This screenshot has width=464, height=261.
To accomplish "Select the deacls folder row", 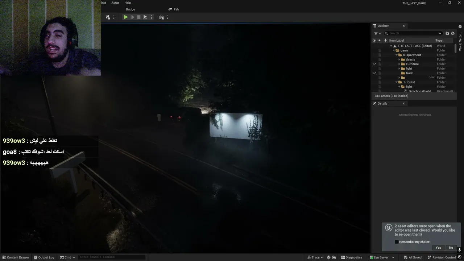I will pos(413,59).
